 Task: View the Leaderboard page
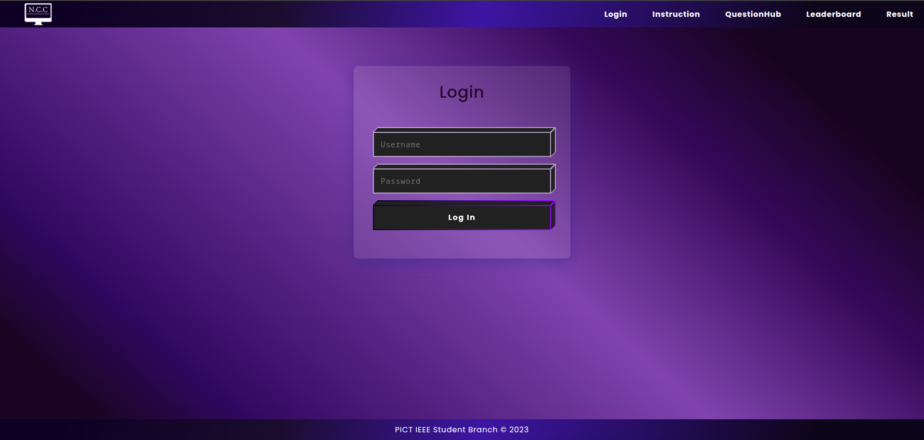(x=833, y=14)
